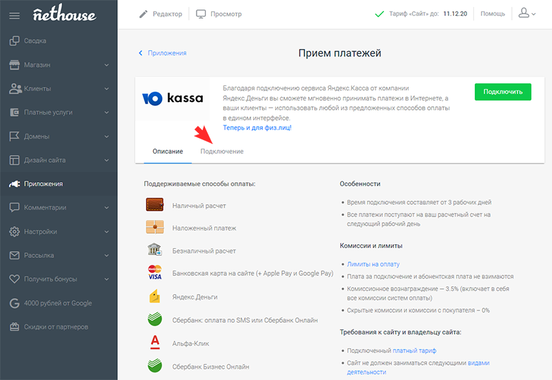552x380 pixels.
Task: Click the Nethouse logo
Action: click(x=64, y=13)
